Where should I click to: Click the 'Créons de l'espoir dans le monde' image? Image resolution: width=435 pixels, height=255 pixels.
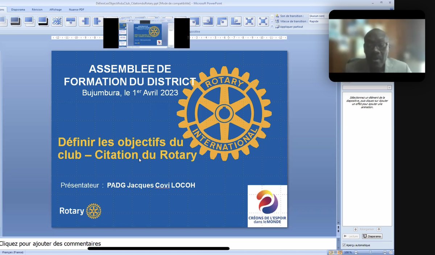click(x=267, y=206)
